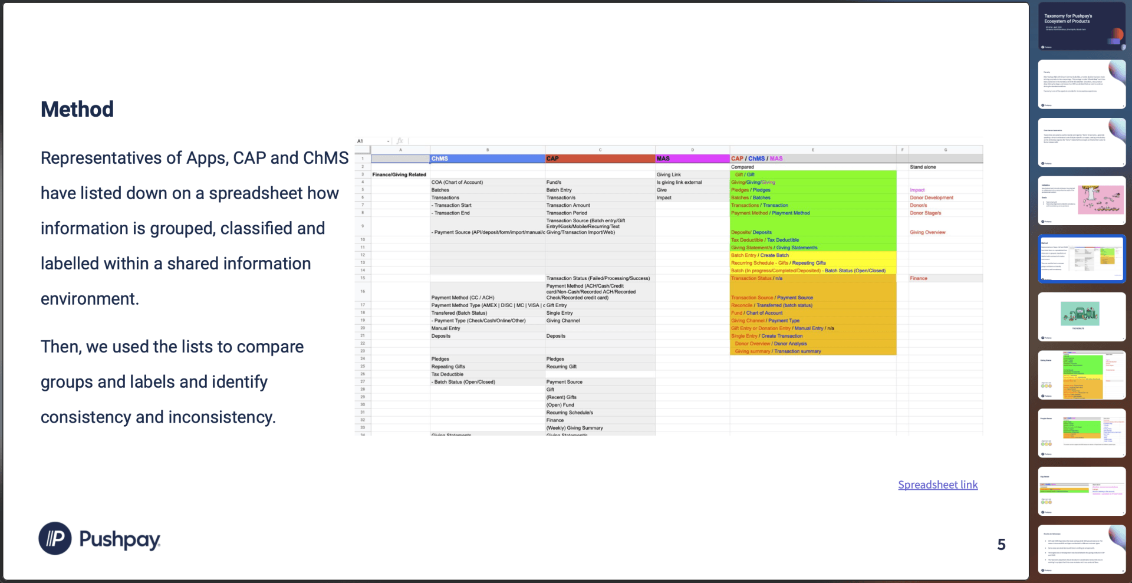Click the 'Repeating Gifts' cell
The height and width of the screenshot is (583, 1132).
[x=488, y=367]
